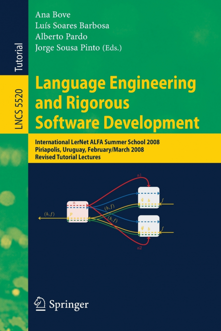This screenshot has width=221, height=331.
Task: Click the title line "Software Development"
Action: point(117,123)
